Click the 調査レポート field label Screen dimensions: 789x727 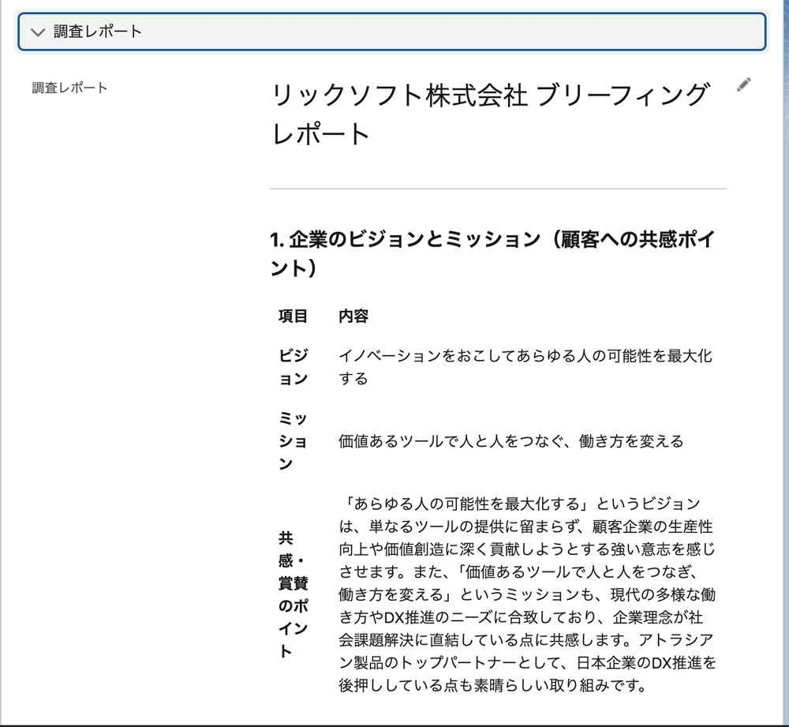pos(69,88)
